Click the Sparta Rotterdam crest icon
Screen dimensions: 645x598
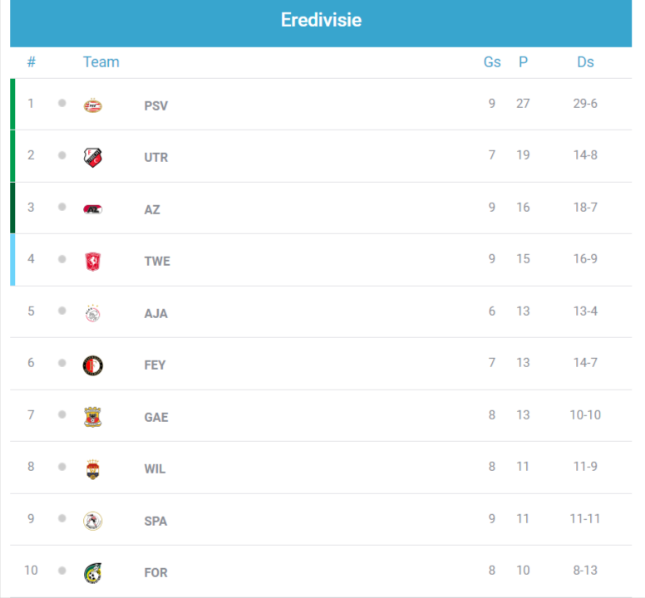click(93, 521)
